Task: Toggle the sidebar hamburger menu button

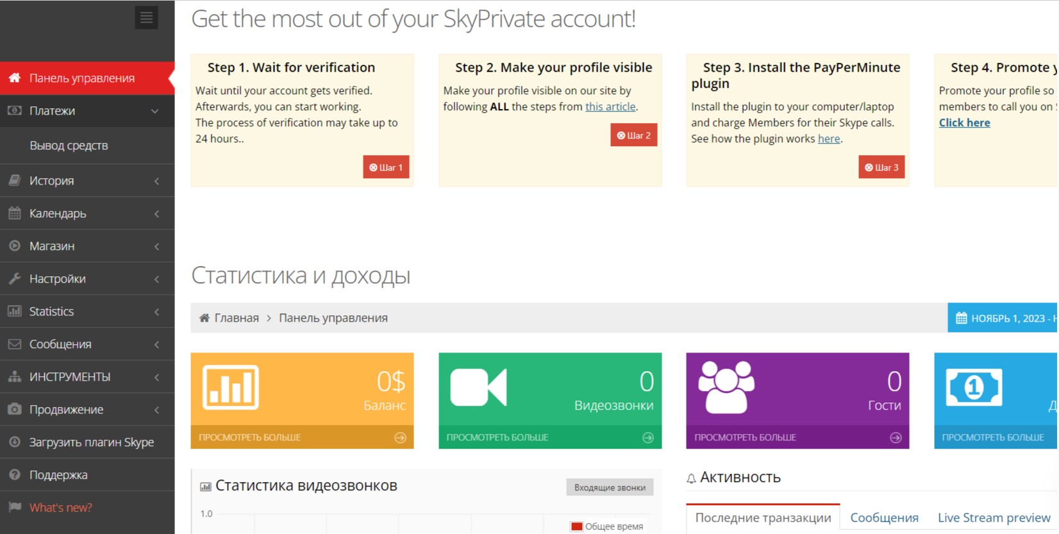Action: (146, 18)
